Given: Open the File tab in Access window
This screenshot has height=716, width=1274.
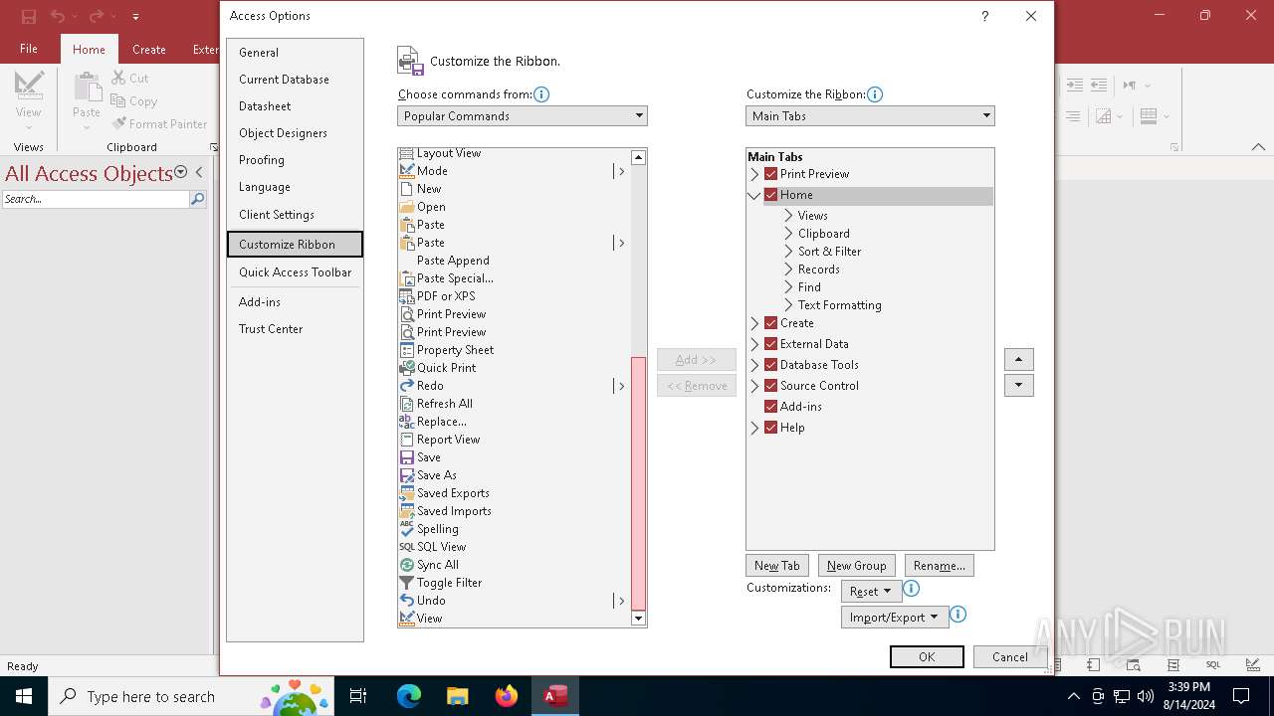Looking at the screenshot, I should (x=29, y=49).
